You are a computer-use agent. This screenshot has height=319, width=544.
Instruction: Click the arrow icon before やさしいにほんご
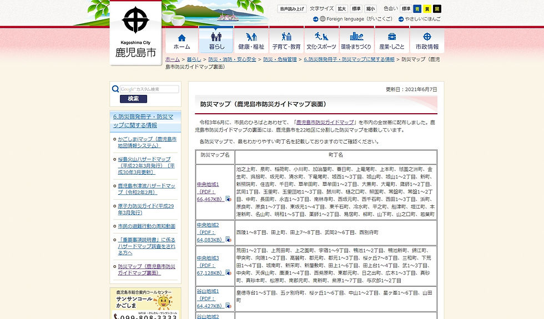(401, 19)
